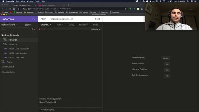Click the sidebar Filter input field
Screen dimensions: 199x112
pos(15,29)
